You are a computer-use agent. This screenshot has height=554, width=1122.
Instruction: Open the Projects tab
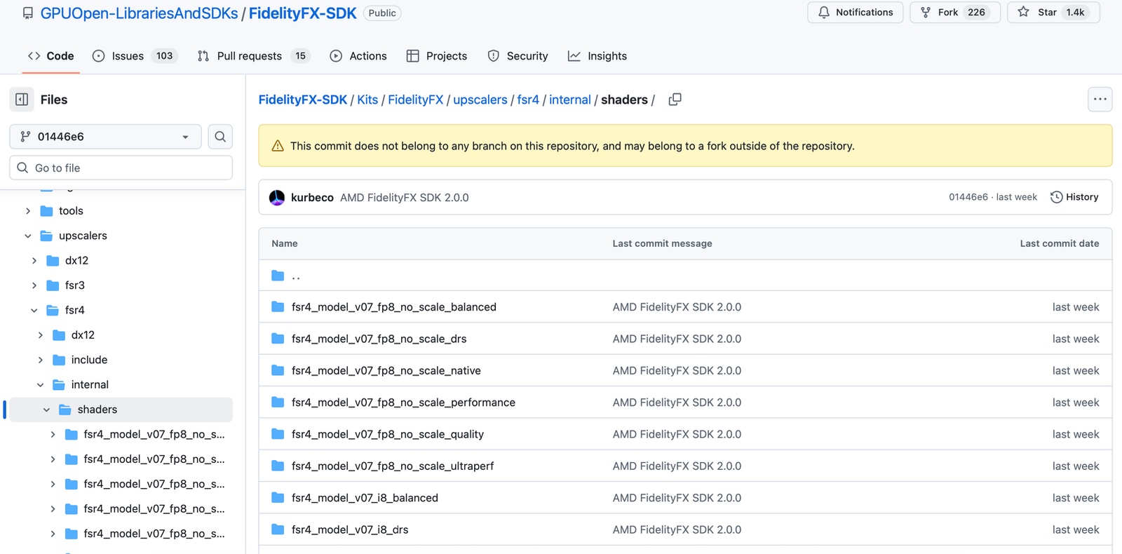pyautogui.click(x=437, y=56)
